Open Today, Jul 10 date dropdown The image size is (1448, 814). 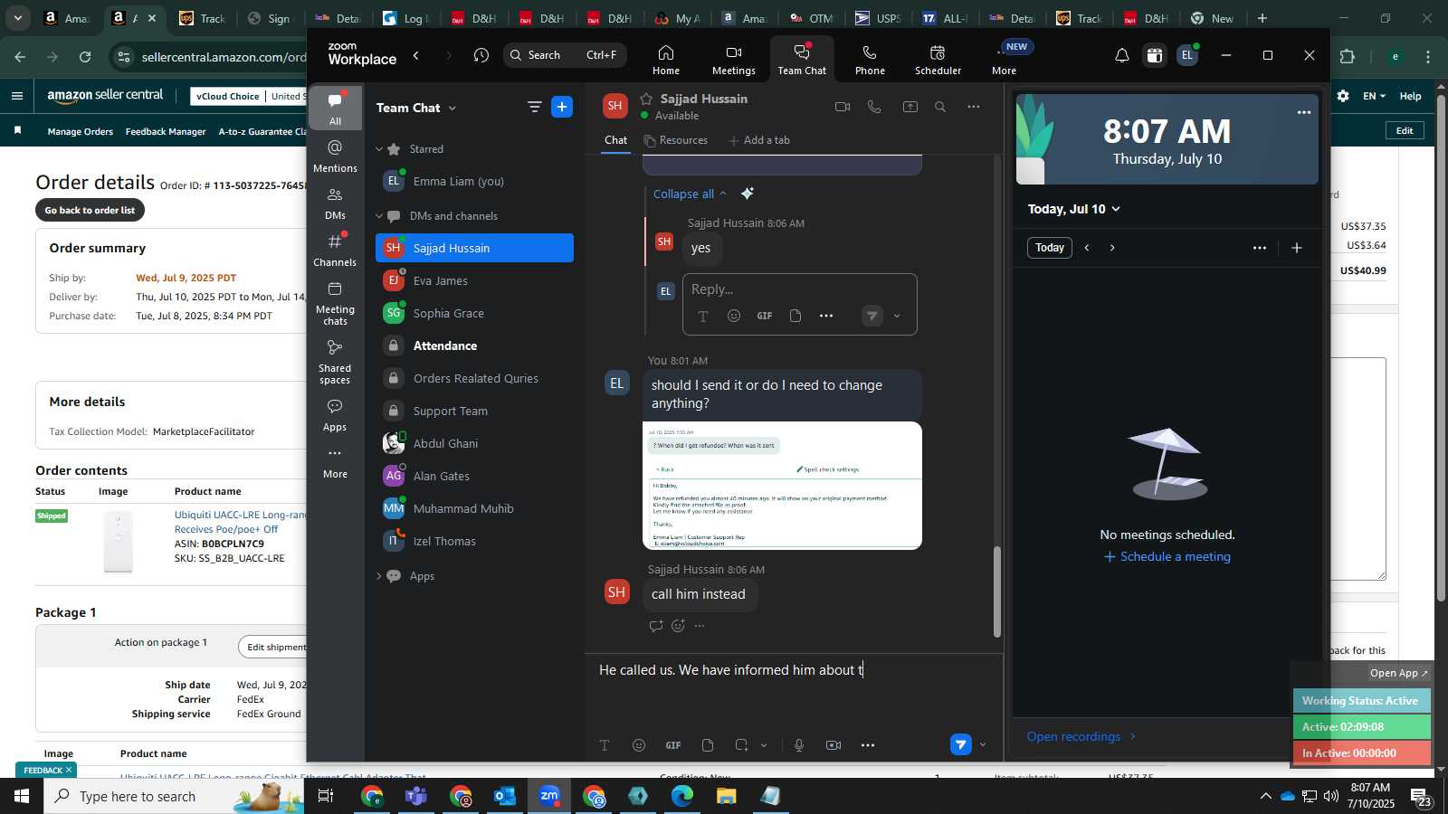1073,209
